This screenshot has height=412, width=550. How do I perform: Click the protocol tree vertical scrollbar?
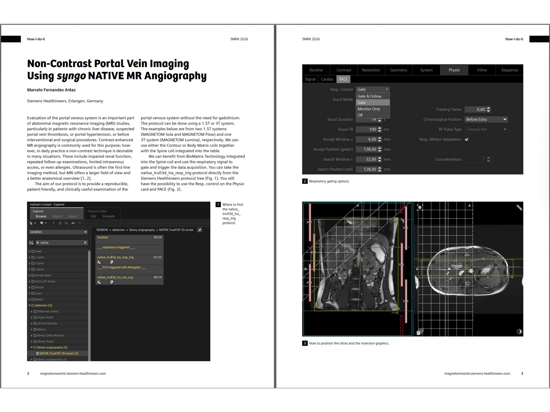(89, 304)
